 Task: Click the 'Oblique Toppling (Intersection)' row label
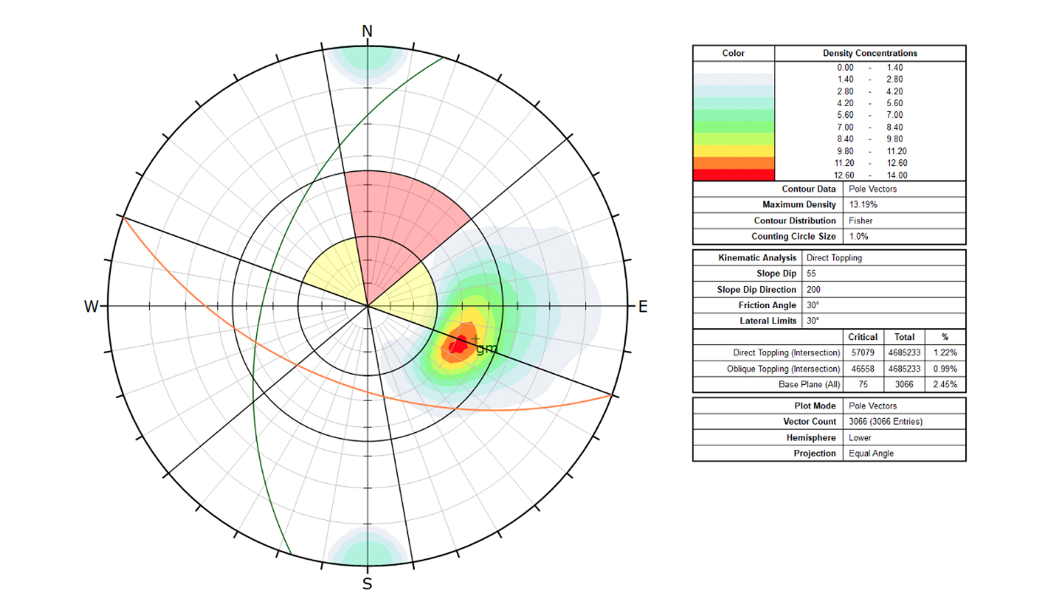[783, 369]
